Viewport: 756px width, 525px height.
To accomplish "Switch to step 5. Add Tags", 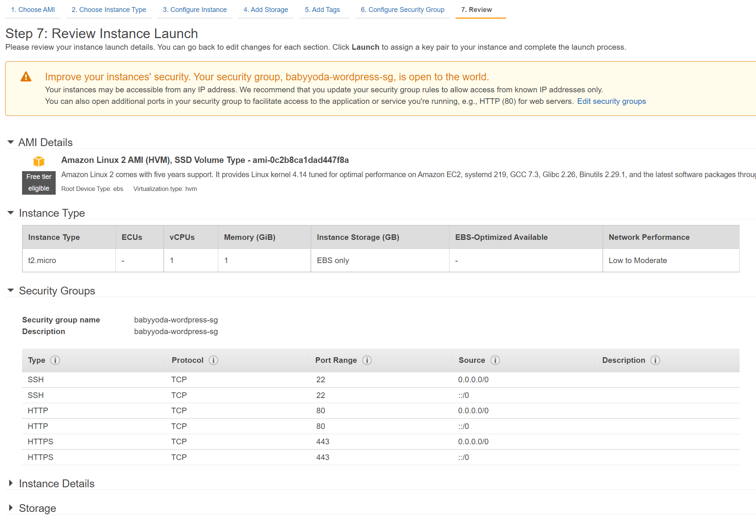I will pos(323,10).
